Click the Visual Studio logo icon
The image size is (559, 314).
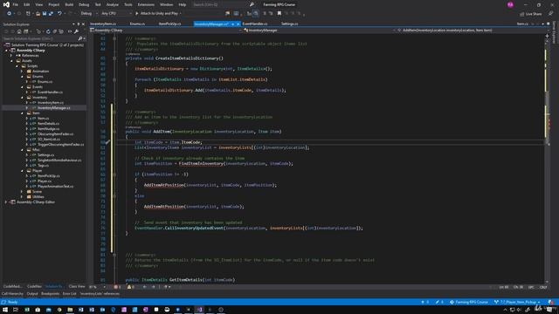click(x=6, y=4)
